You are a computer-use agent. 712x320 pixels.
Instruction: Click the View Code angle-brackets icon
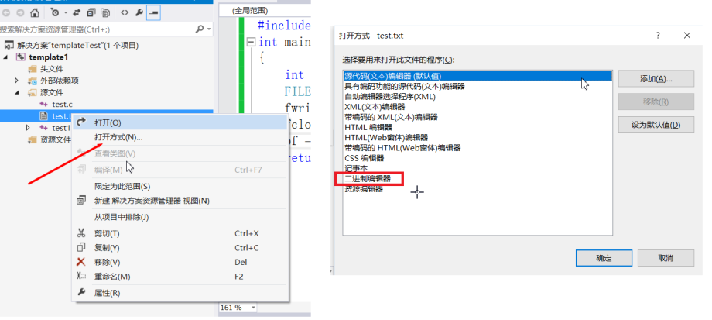pos(125,12)
